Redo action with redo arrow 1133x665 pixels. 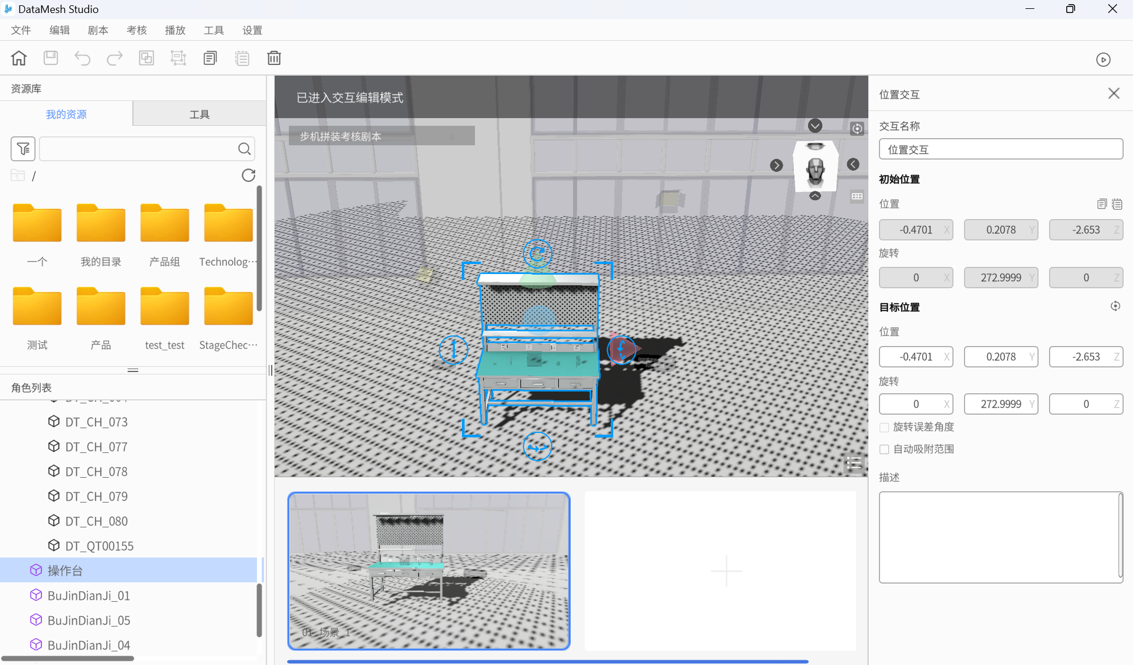pyautogui.click(x=115, y=58)
